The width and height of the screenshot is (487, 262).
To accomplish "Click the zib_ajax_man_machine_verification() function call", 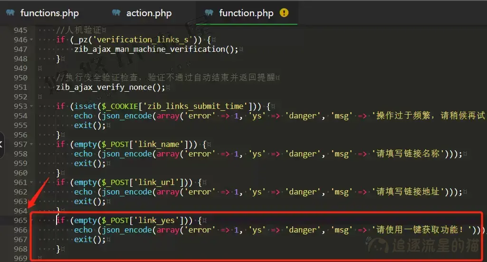I will point(155,49).
